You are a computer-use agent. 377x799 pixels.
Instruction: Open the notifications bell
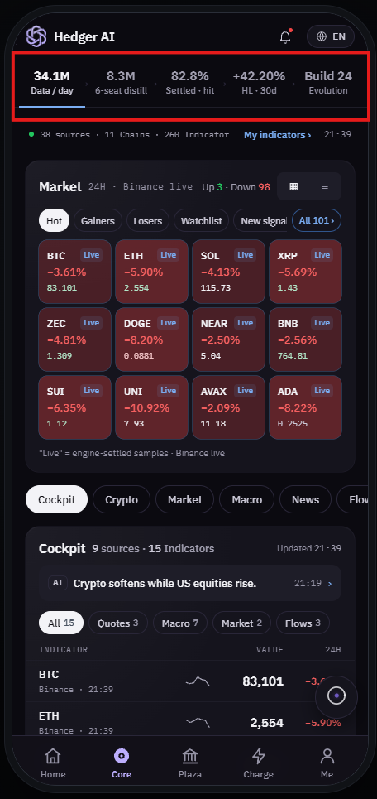pos(285,36)
